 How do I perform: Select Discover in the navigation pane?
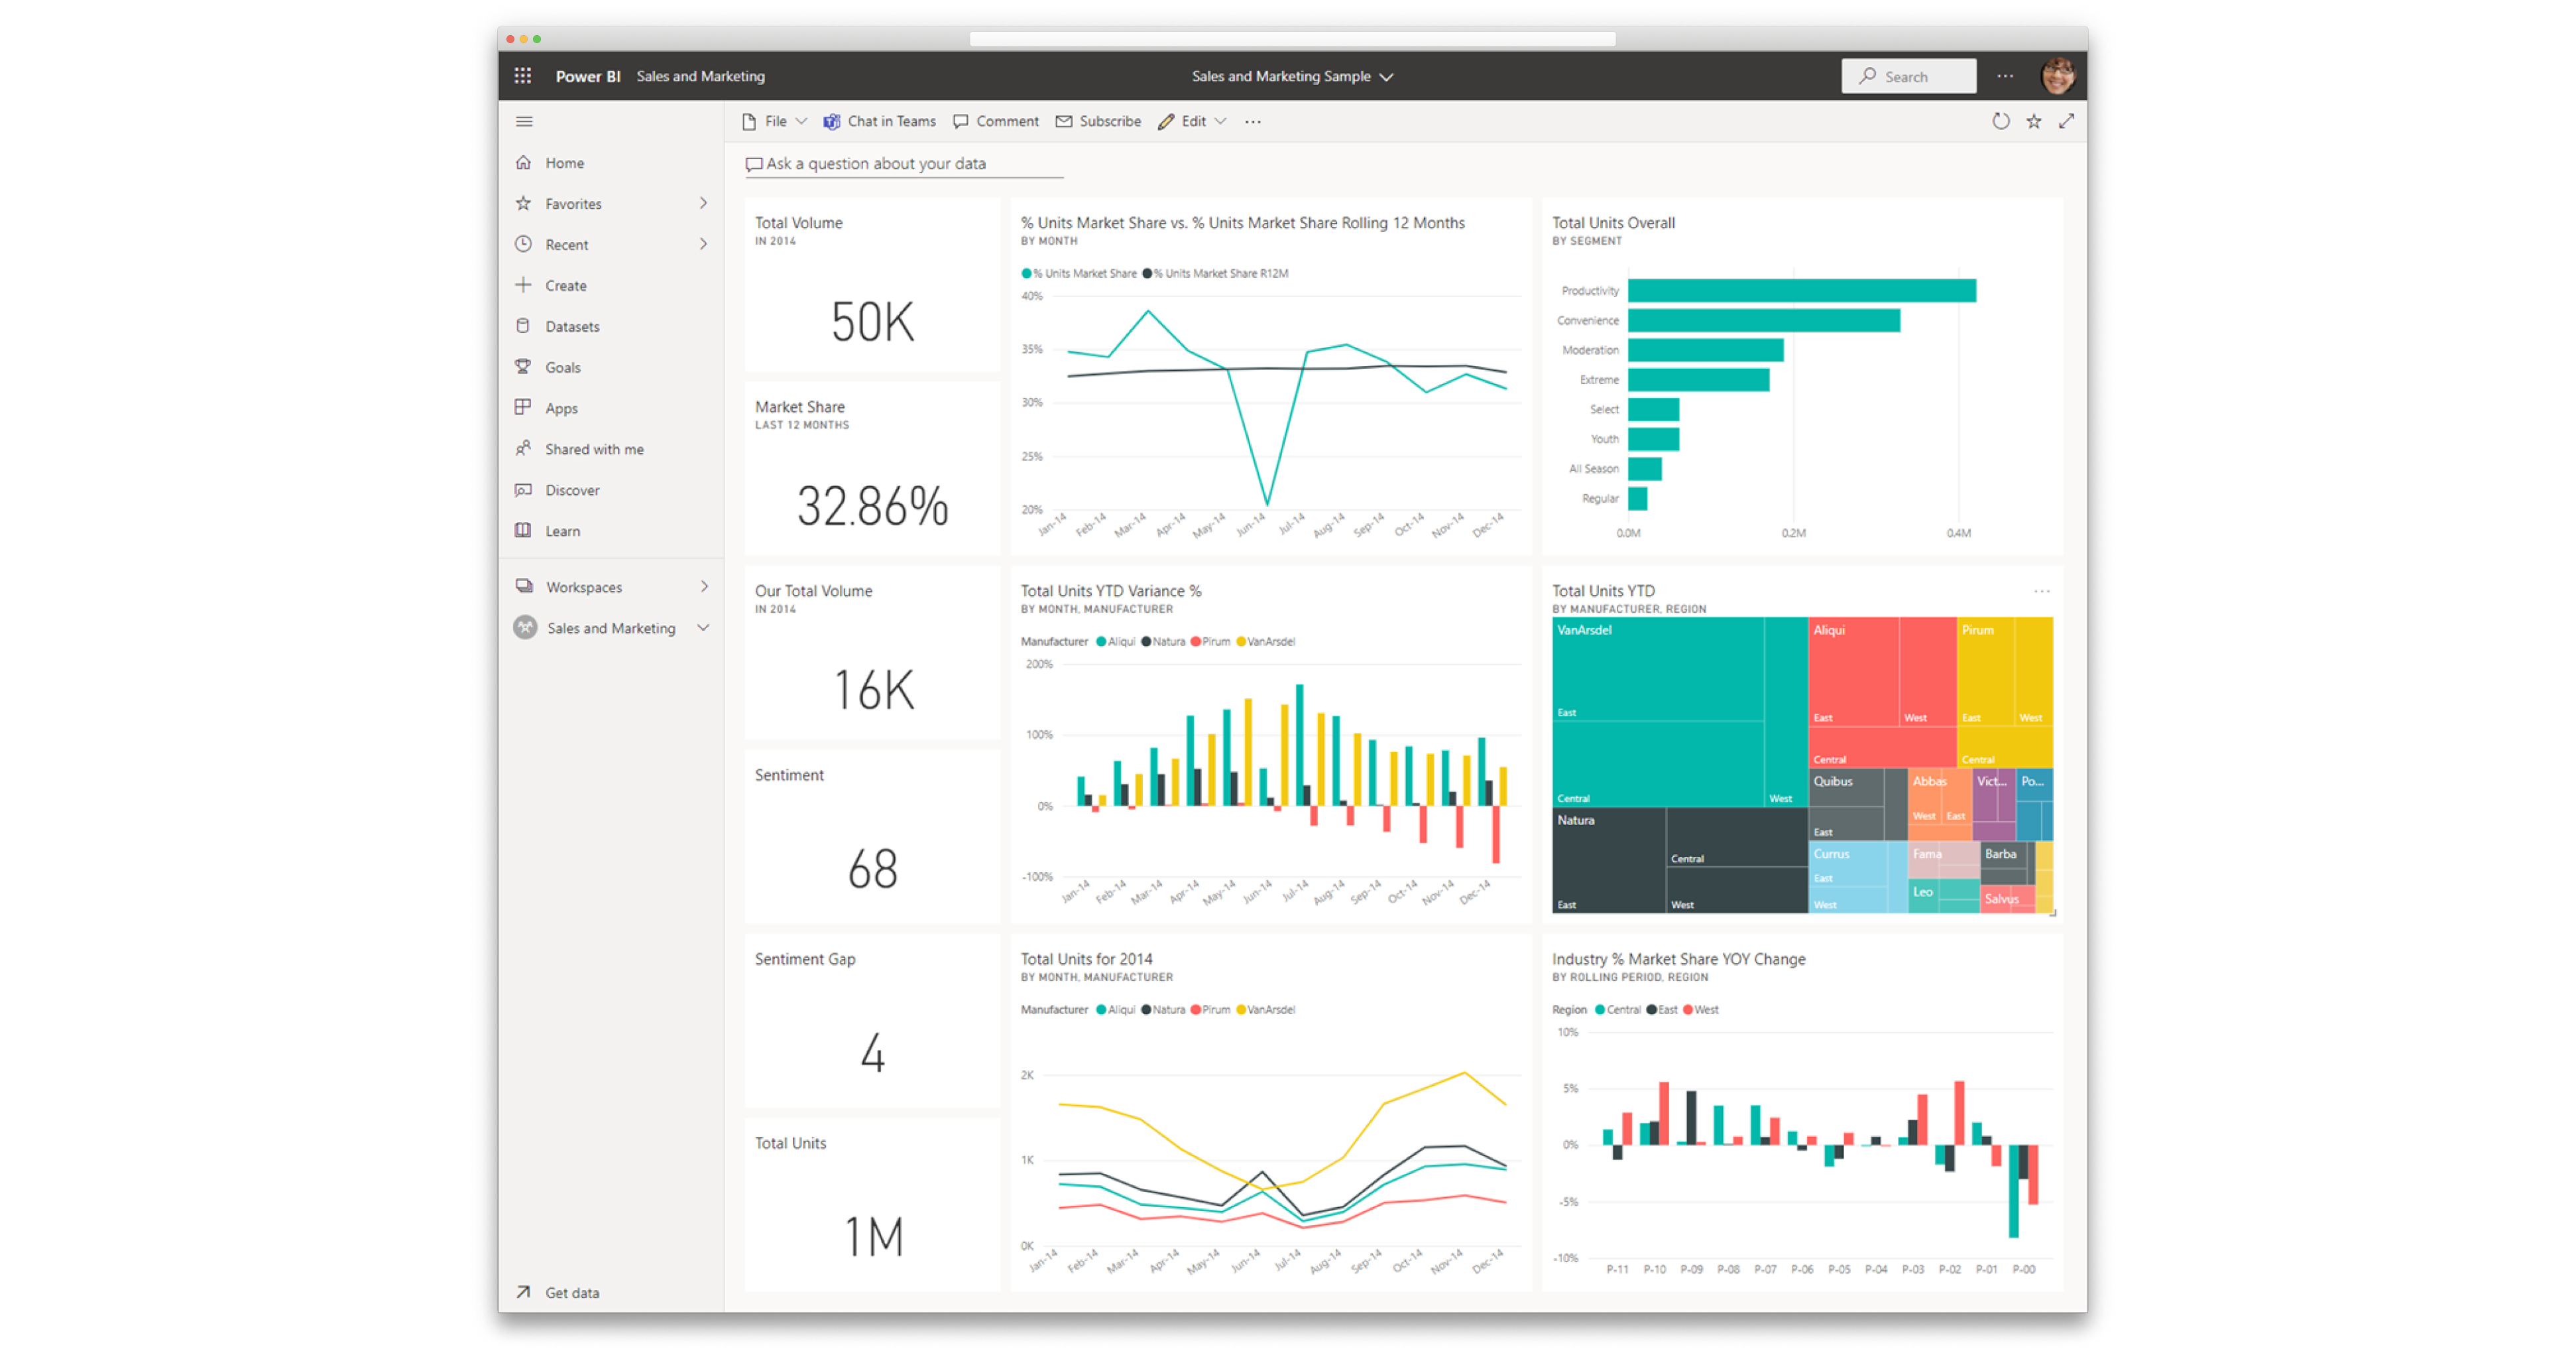point(611,489)
